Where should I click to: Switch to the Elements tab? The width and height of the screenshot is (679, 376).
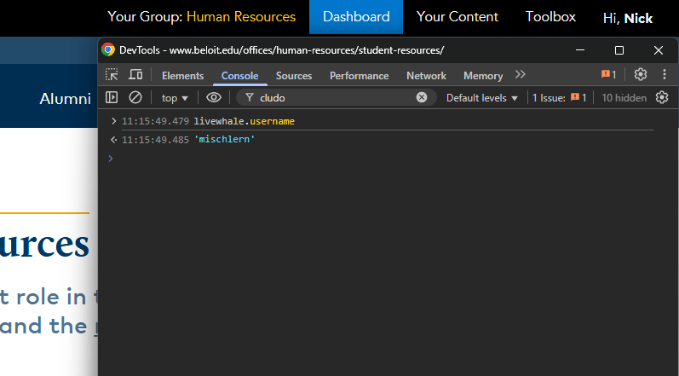(182, 76)
